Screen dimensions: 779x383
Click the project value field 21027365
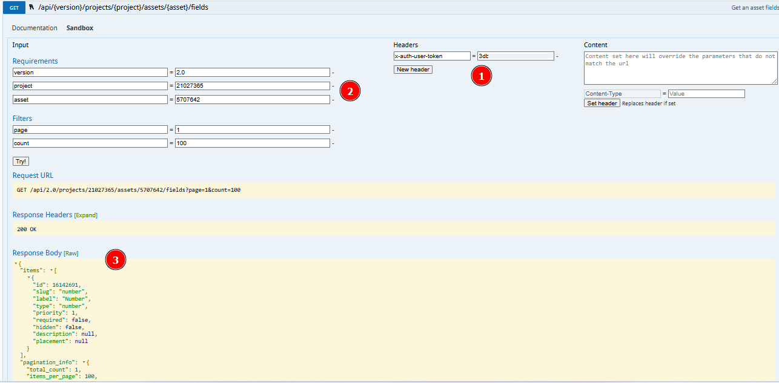tap(253, 86)
